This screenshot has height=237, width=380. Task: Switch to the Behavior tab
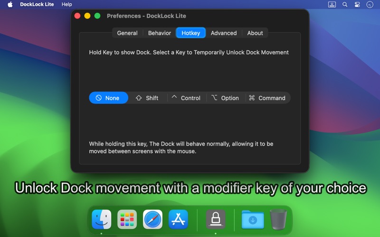(x=160, y=33)
